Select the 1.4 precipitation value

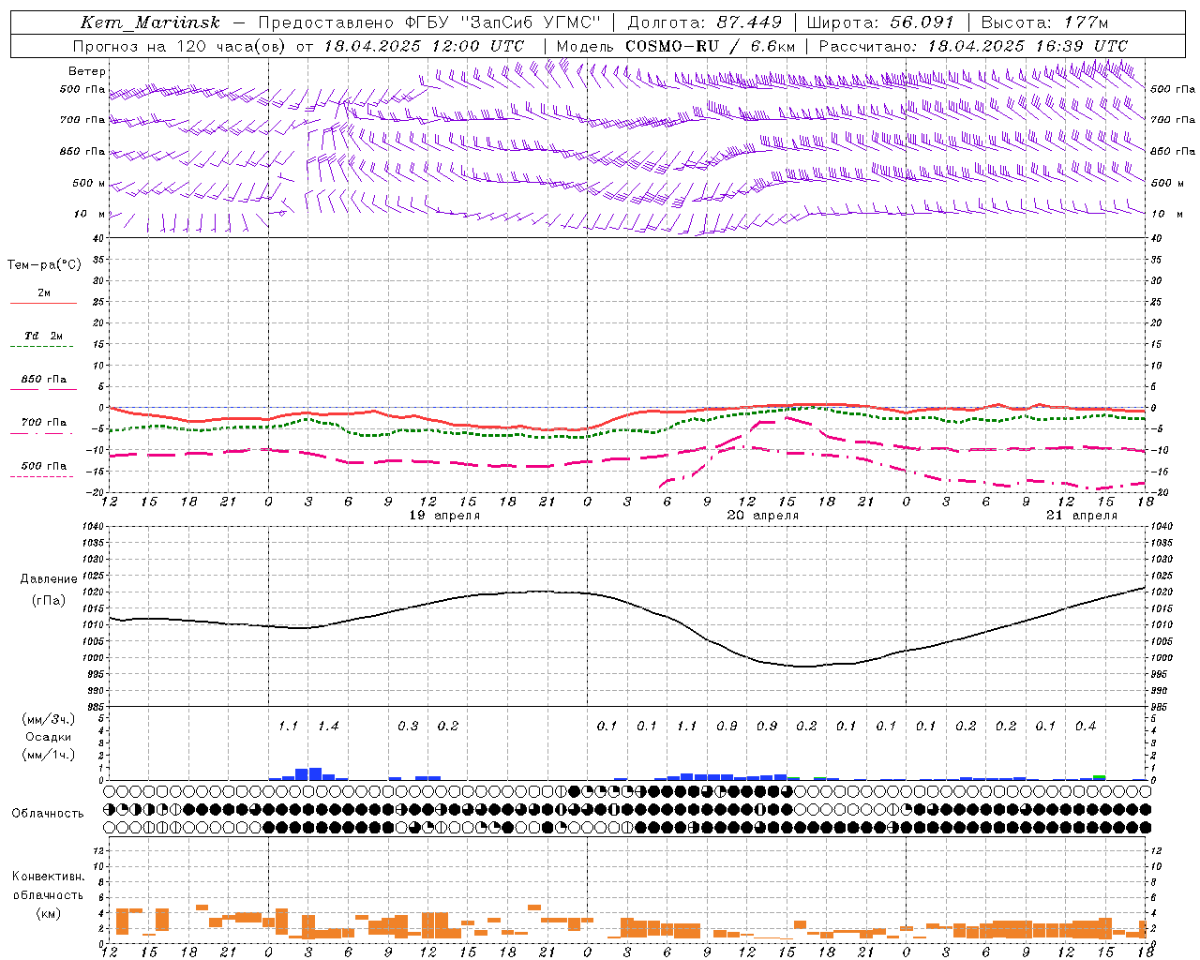coord(328,727)
